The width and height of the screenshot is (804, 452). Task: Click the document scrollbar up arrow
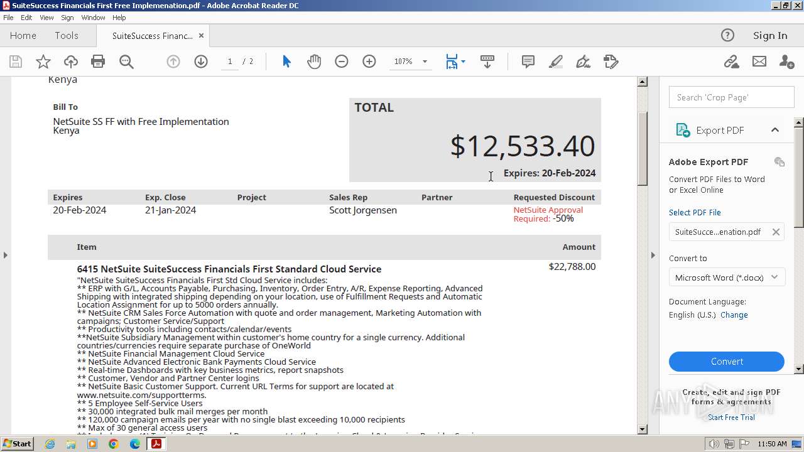(642, 82)
